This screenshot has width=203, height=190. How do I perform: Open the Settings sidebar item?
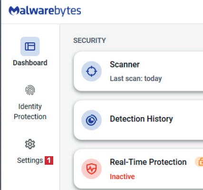[30, 160]
